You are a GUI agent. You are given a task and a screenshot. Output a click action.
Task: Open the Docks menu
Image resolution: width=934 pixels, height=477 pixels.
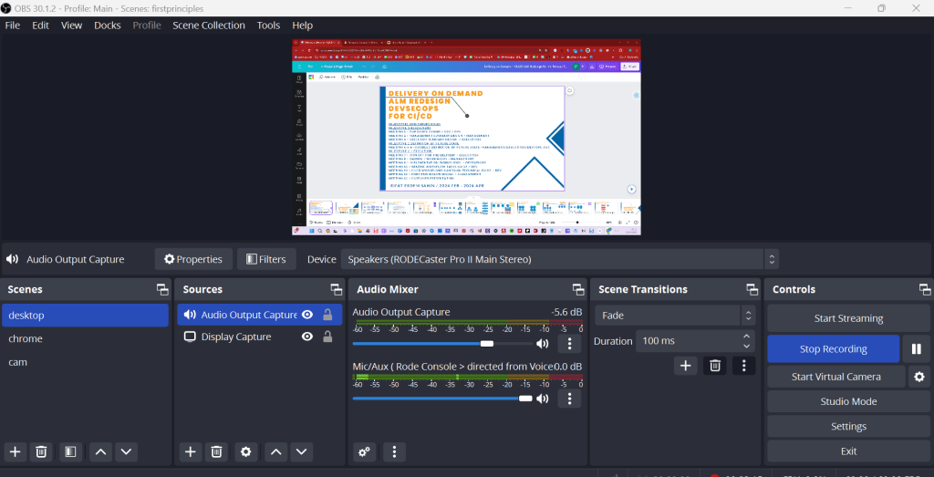tap(108, 25)
